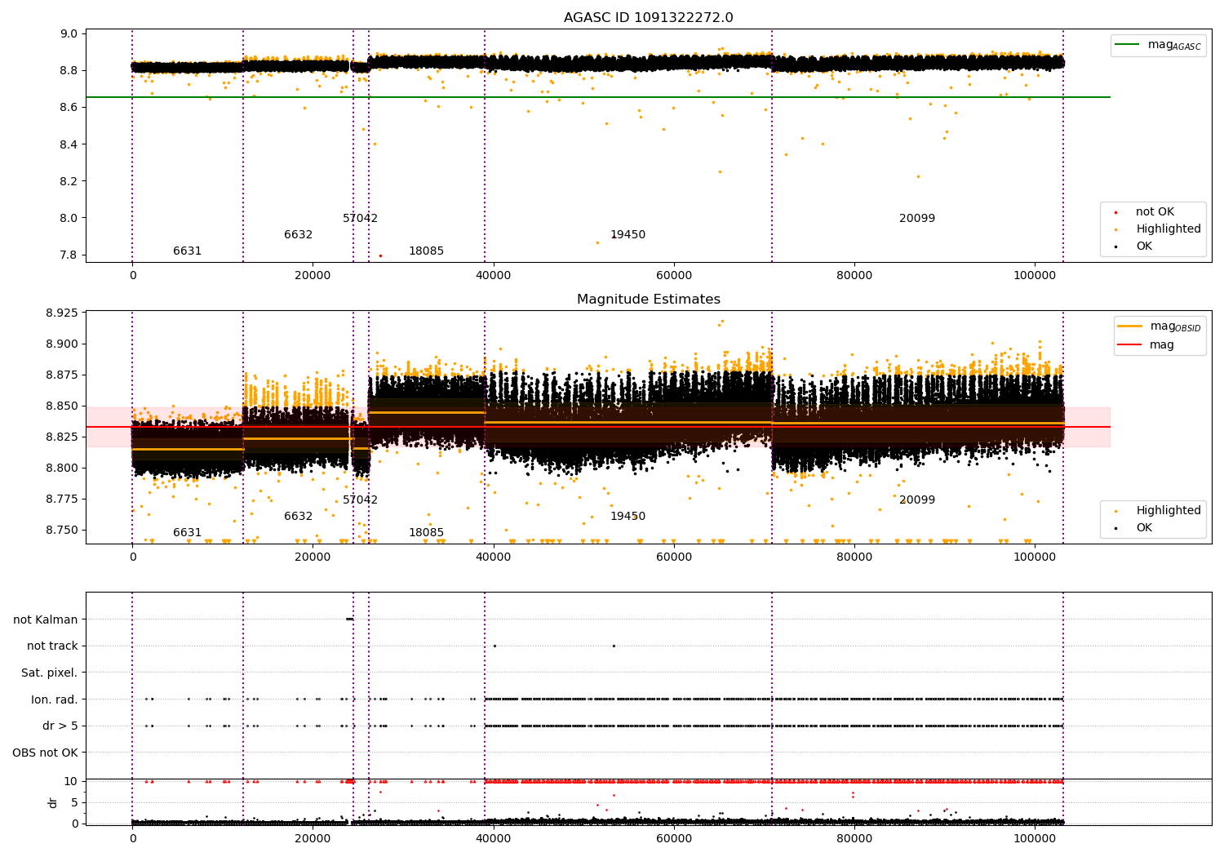Viewport: 1224px width, 857px height.
Task: Click the 100000 tick on bottom x-axis
Action: pyautogui.click(x=1035, y=838)
